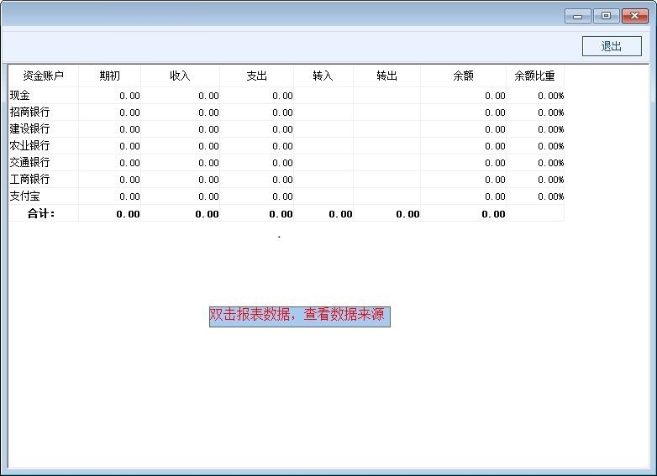Select the 转入 column header
The height and width of the screenshot is (476, 657).
tap(323, 76)
